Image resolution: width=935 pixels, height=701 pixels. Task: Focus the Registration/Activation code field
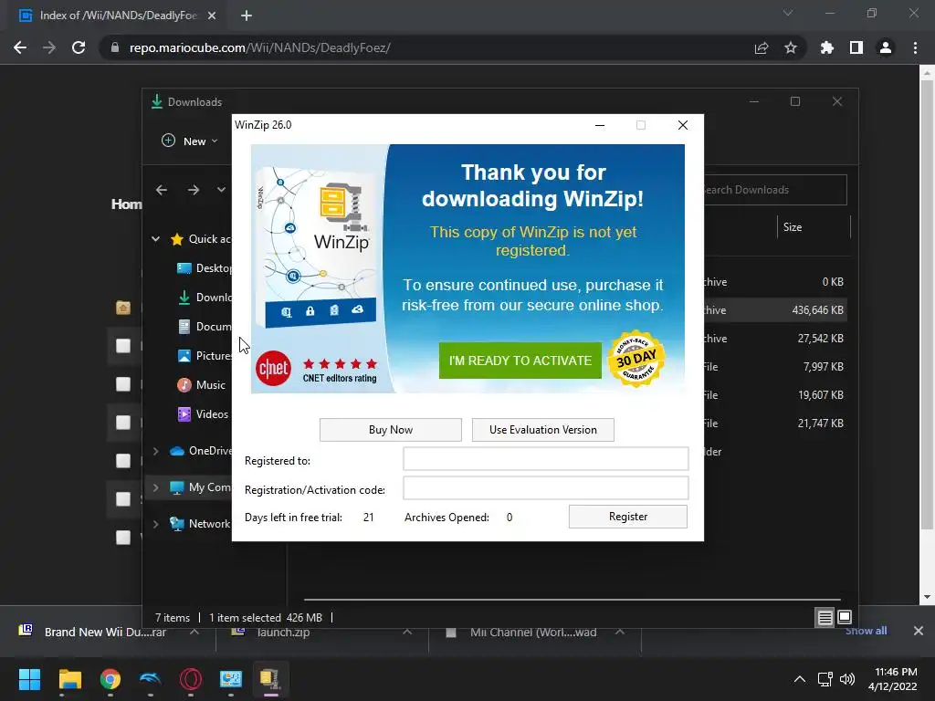546,488
